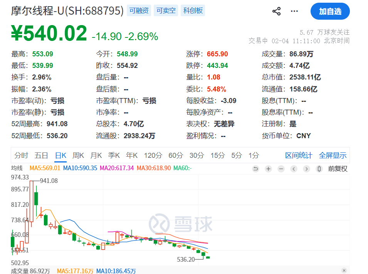Click the 可融资 tag
This screenshot has height=274, width=368.
tap(139, 11)
